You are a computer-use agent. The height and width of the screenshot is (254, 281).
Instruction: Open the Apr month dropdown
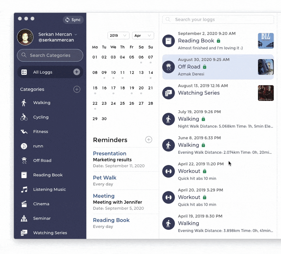[143, 36]
